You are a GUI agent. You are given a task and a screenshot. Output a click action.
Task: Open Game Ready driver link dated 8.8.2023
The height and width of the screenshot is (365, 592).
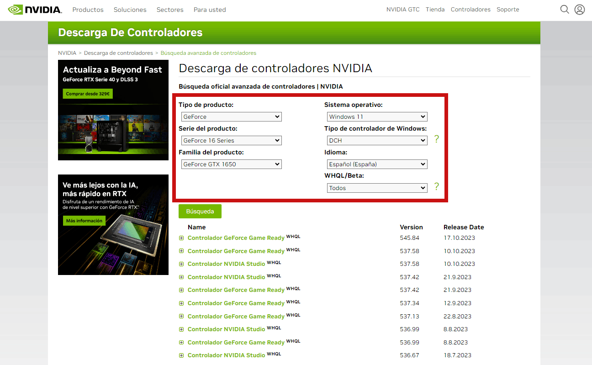[x=236, y=343]
